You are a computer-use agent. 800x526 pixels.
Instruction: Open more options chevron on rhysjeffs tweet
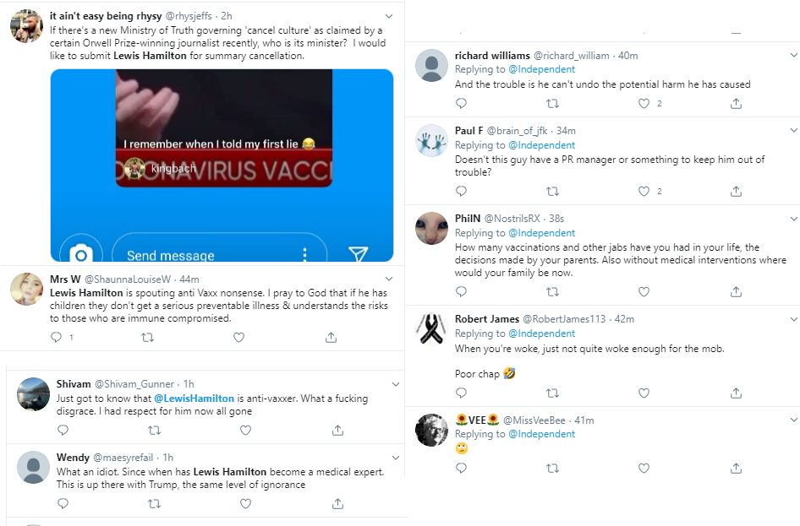coord(389,16)
